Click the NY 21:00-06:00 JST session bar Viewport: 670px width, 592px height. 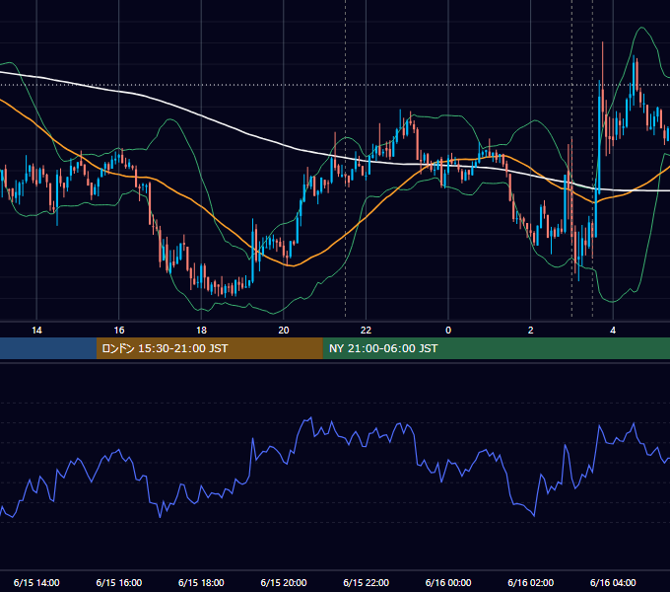pos(496,348)
